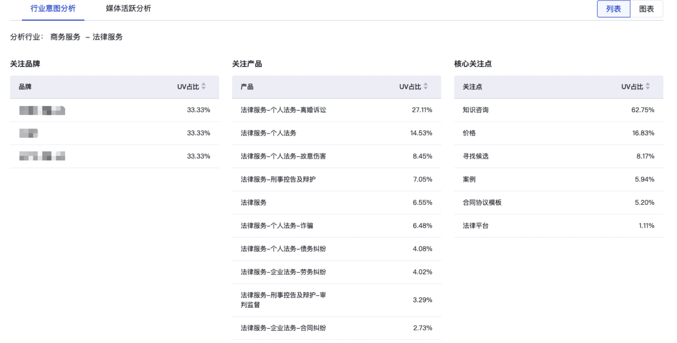Select 法律服务-个人法务-离婚诉讼 row

[283, 110]
